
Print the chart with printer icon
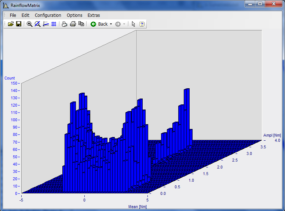(x=73, y=24)
